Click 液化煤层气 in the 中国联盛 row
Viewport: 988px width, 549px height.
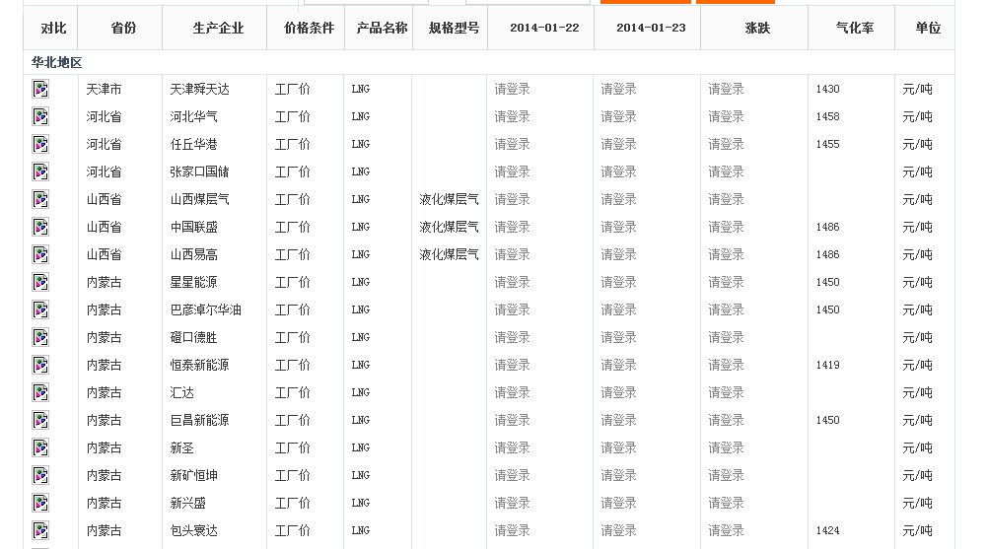(x=449, y=228)
